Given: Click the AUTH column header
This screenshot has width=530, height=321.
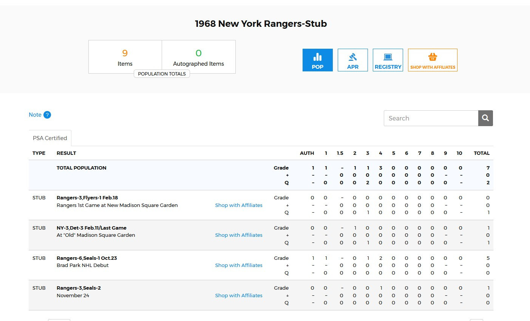Looking at the screenshot, I should click(x=307, y=153).
